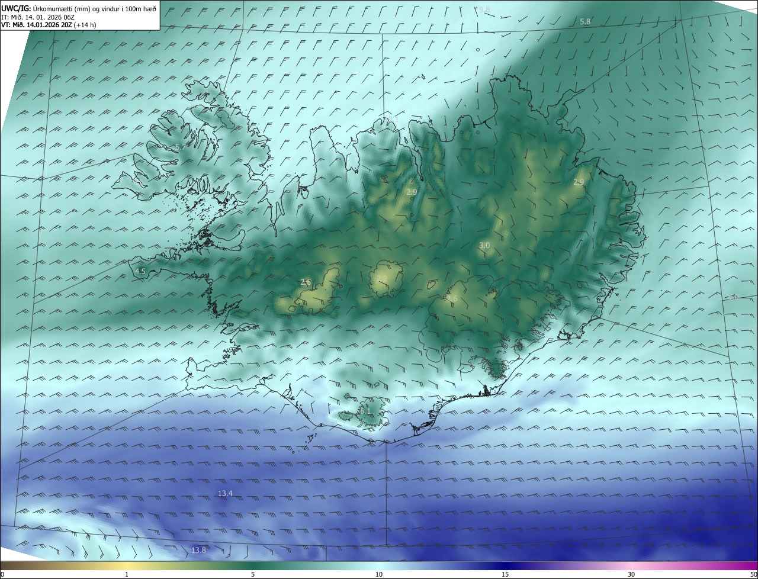Viewport: 758px width, 579px height.
Task: Click the 'IT: Mið. 14. 01. 2026 06Z' line
Action: click(37, 17)
